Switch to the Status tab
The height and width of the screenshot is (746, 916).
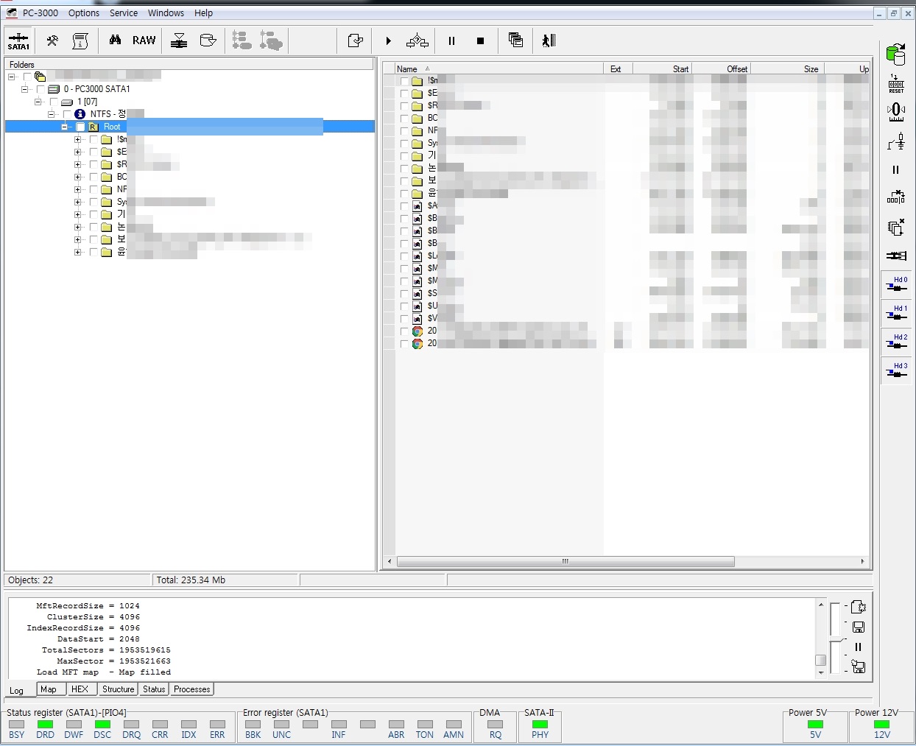click(x=154, y=689)
